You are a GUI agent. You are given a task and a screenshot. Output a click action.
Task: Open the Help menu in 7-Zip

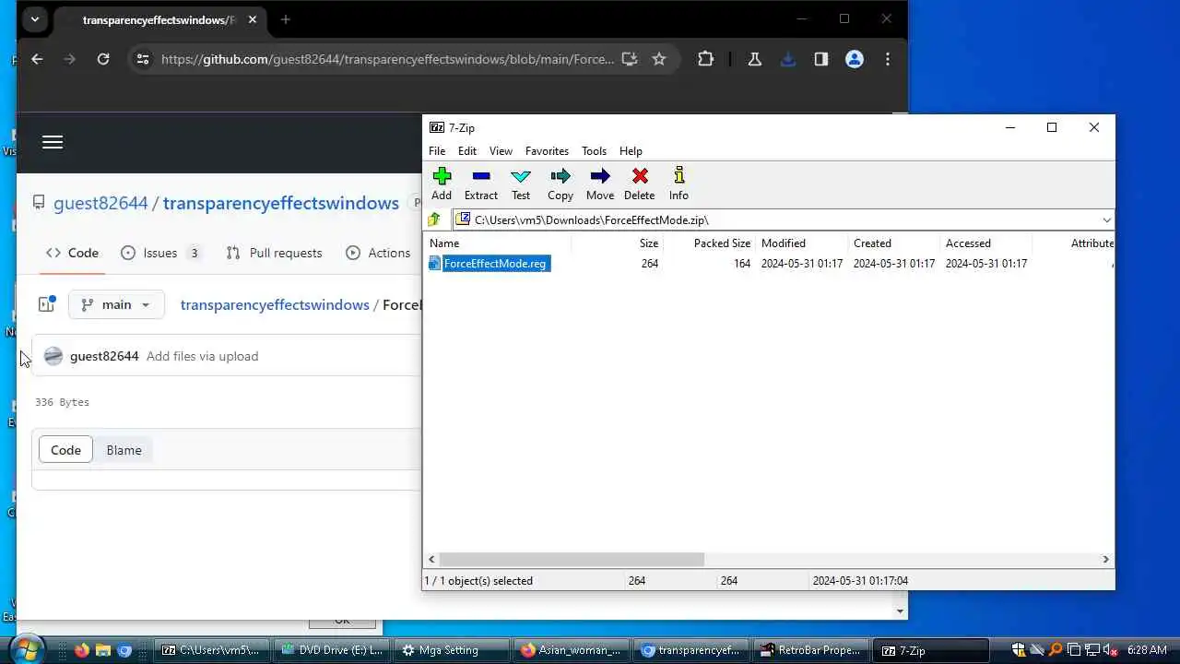pos(631,151)
